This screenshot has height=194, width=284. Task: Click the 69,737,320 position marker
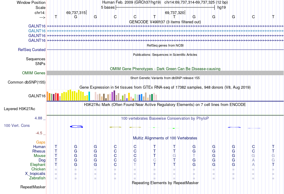point(174,13)
